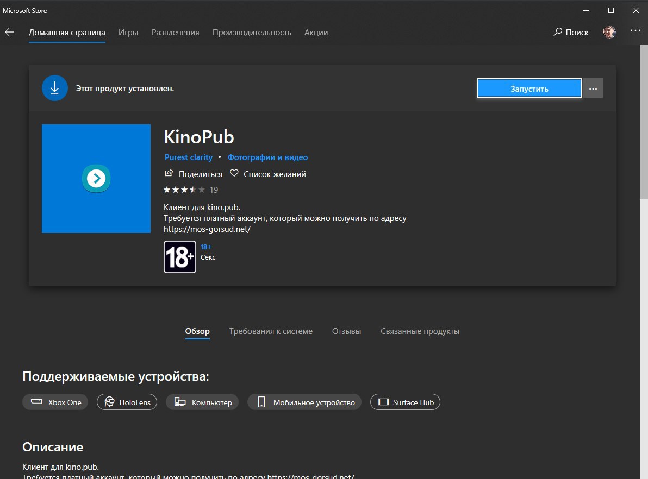
Task: Add to Список желаний wishlist
Action: [268, 174]
